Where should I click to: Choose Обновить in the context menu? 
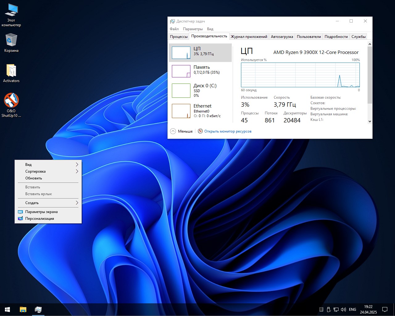(x=34, y=178)
